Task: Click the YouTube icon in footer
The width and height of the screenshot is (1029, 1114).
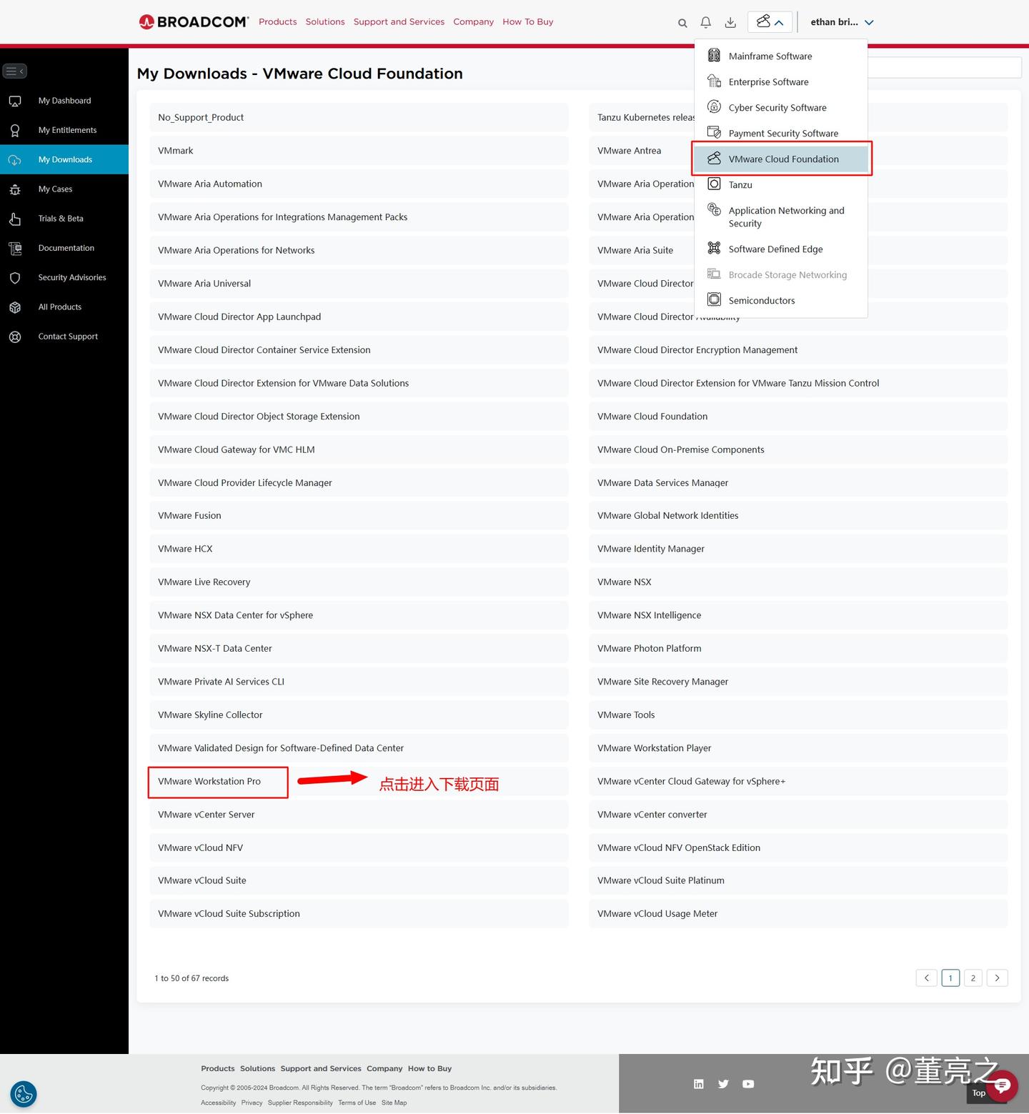Action: [748, 1084]
